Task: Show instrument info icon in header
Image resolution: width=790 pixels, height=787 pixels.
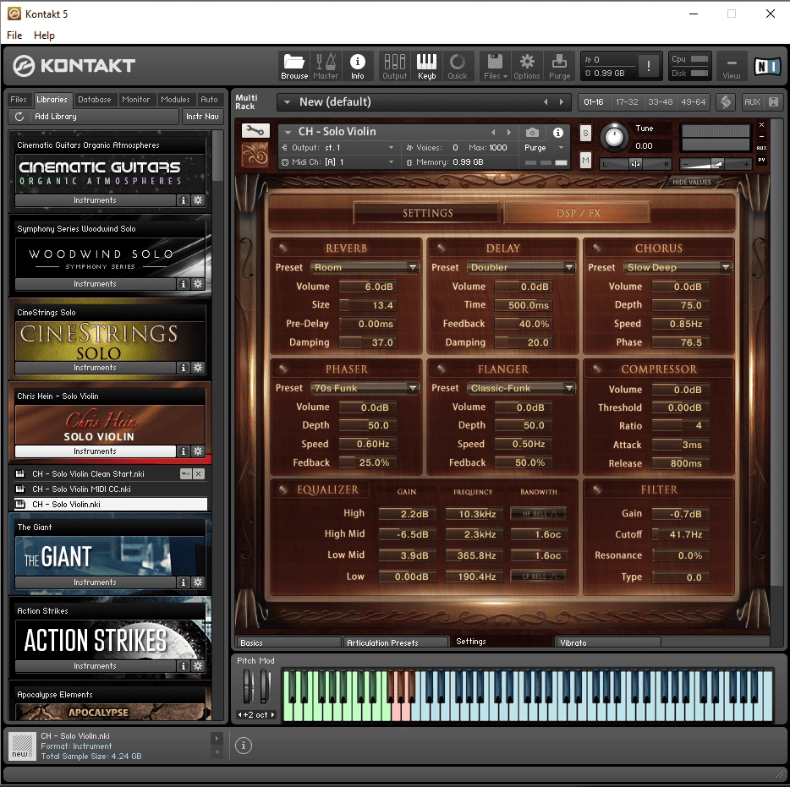Action: (557, 133)
